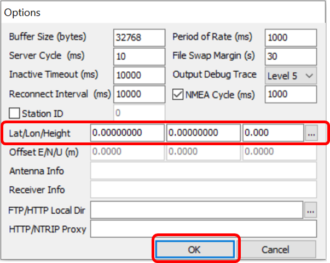Viewport: 330px width, 263px height.
Task: Click the ellipsis button beside Lat/Lon/Height
Action: pos(311,133)
